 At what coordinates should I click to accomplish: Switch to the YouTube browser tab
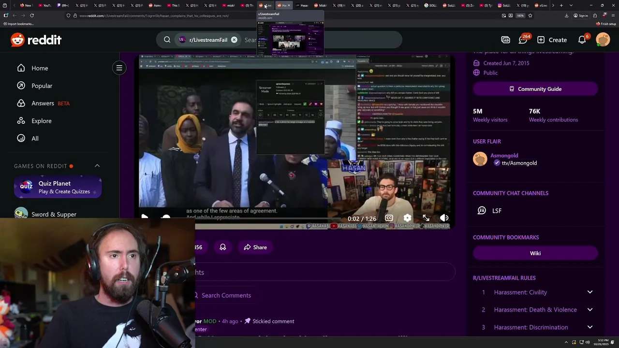[45, 5]
